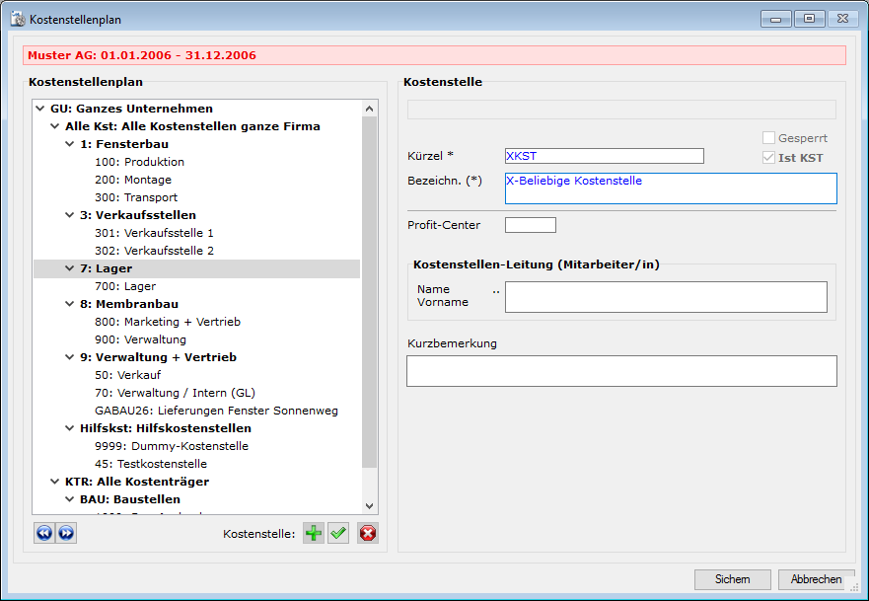Image resolution: width=869 pixels, height=601 pixels.
Task: Click the tree scrollbar down arrow
Action: pyautogui.click(x=370, y=505)
